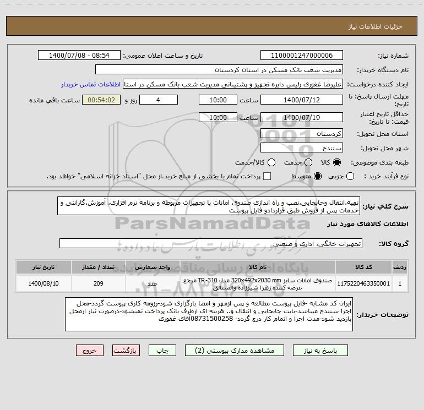Click the واحد شمارش column header
This screenshot has height=410, width=424.
(x=153, y=267)
